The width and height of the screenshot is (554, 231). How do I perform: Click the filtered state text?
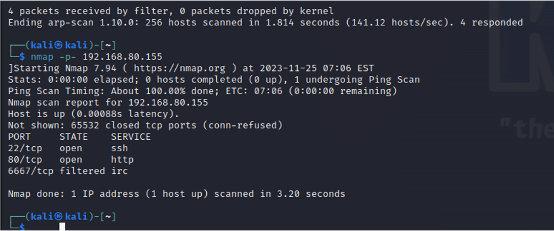tap(82, 171)
